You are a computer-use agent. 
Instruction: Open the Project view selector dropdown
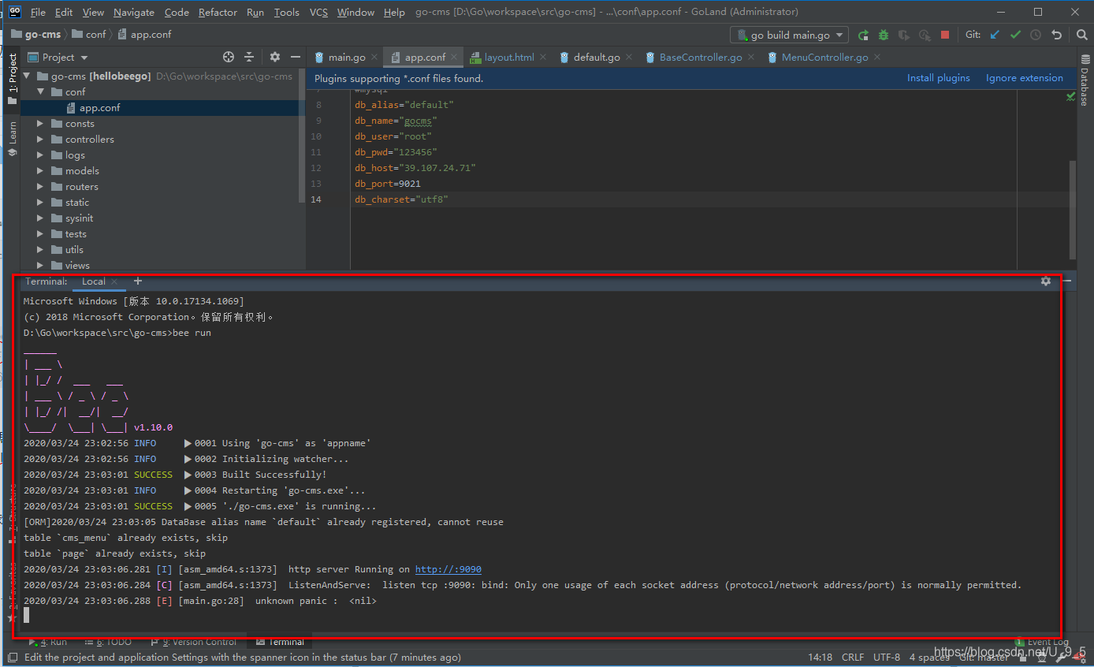point(59,57)
